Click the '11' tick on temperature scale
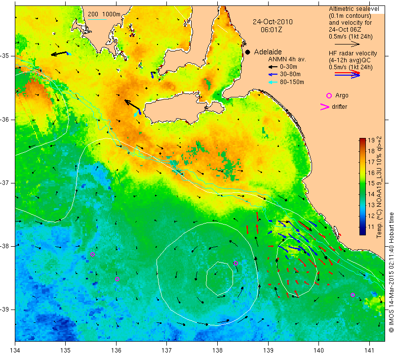The width and height of the screenshot is (395, 356). [x=371, y=227]
